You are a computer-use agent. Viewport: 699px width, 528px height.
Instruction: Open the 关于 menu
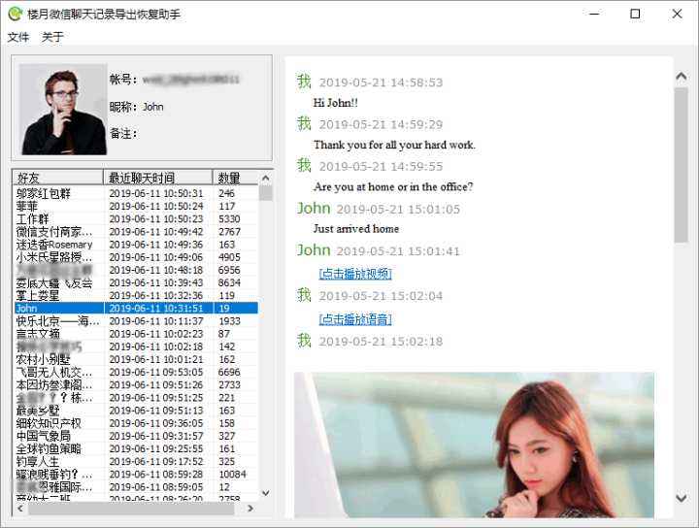[52, 37]
